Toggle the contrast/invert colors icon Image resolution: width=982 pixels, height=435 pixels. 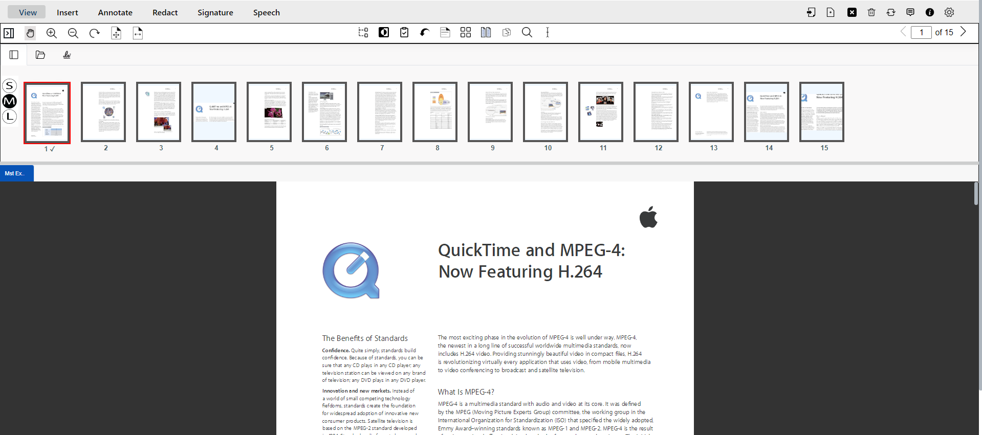tap(384, 33)
